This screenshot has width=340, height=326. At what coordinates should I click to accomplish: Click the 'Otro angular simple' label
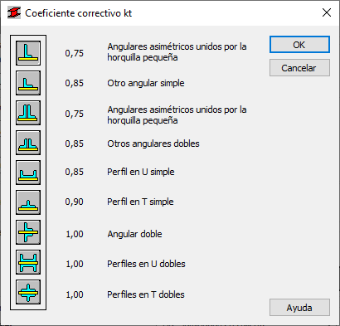[146, 83]
